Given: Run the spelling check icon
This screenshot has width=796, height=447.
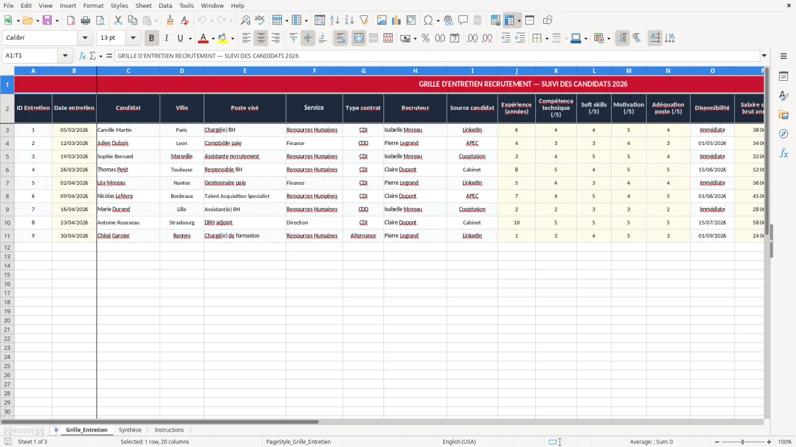Looking at the screenshot, I should 259,21.
